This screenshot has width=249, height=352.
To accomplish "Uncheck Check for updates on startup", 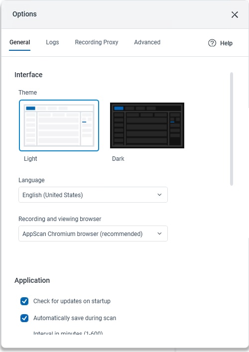I will 24,301.
